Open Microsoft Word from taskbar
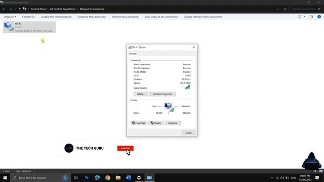This screenshot has height=182, width=324. (x=129, y=177)
